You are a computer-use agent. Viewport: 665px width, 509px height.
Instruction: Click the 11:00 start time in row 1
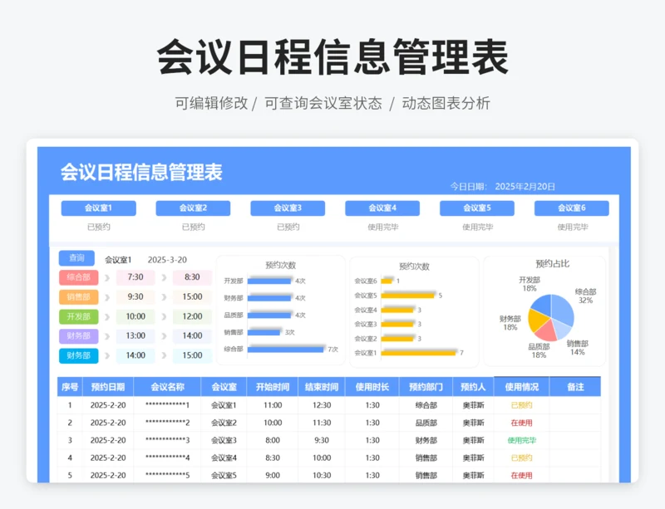click(x=273, y=405)
